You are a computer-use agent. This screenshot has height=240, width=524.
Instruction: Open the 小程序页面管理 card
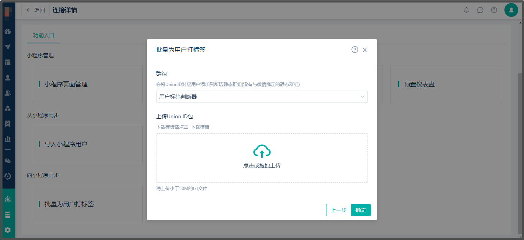click(x=87, y=84)
